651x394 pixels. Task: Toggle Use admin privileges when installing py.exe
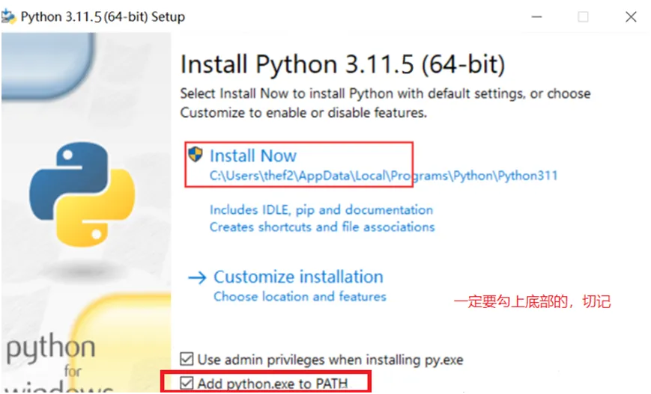pyautogui.click(x=187, y=359)
